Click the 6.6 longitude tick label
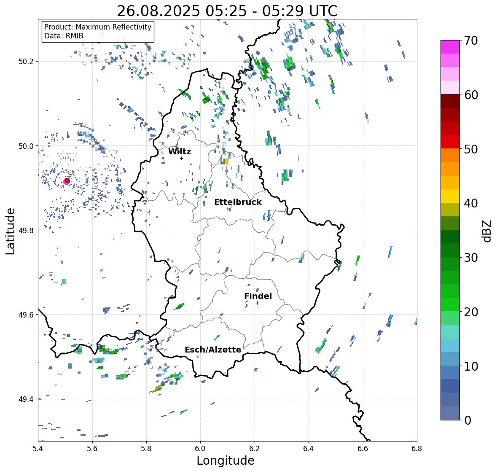Screen dimensions: 497x471 tap(363, 449)
